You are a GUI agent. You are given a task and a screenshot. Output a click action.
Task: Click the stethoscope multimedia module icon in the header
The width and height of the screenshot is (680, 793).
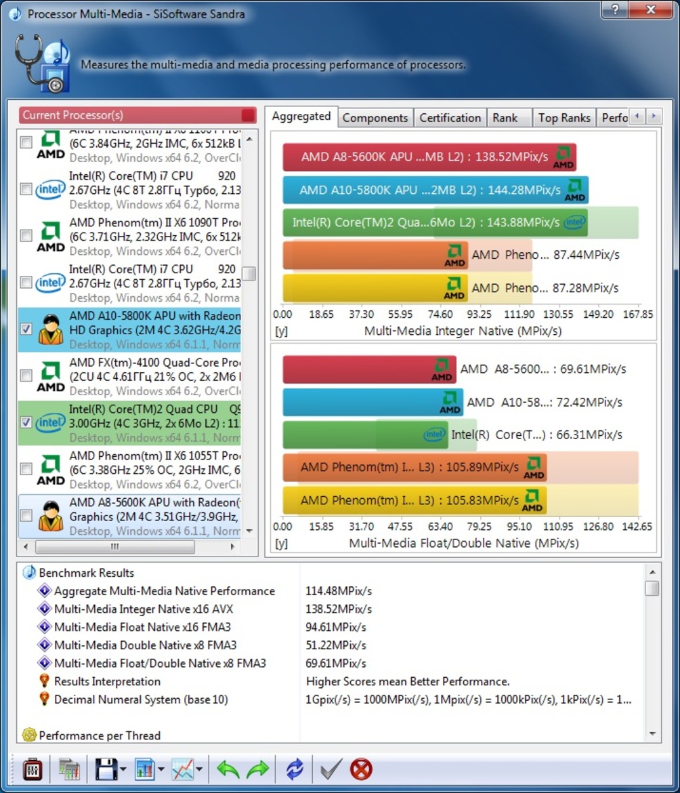[42, 63]
